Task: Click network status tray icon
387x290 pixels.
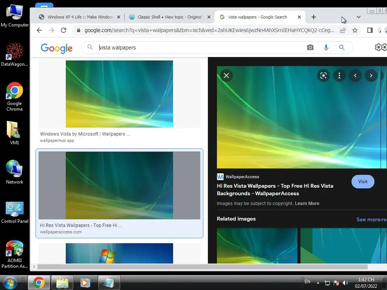Action: (327, 283)
